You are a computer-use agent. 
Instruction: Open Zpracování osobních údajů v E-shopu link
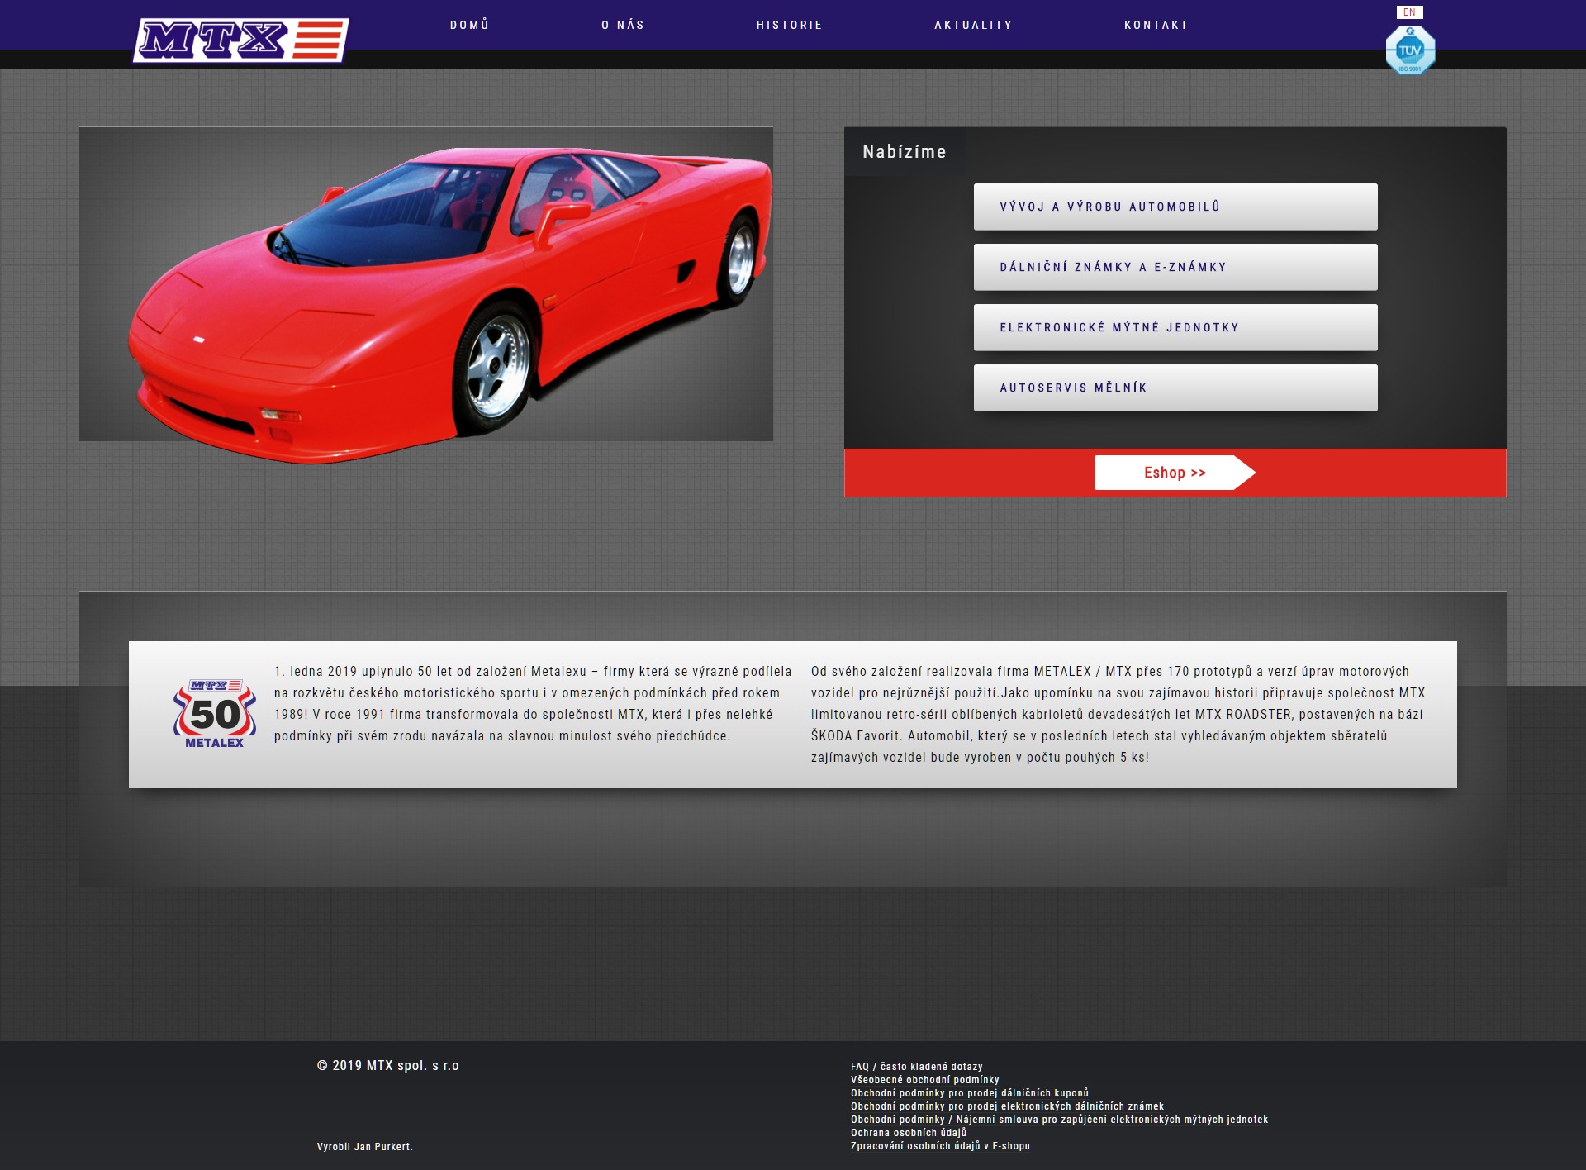click(x=941, y=1146)
